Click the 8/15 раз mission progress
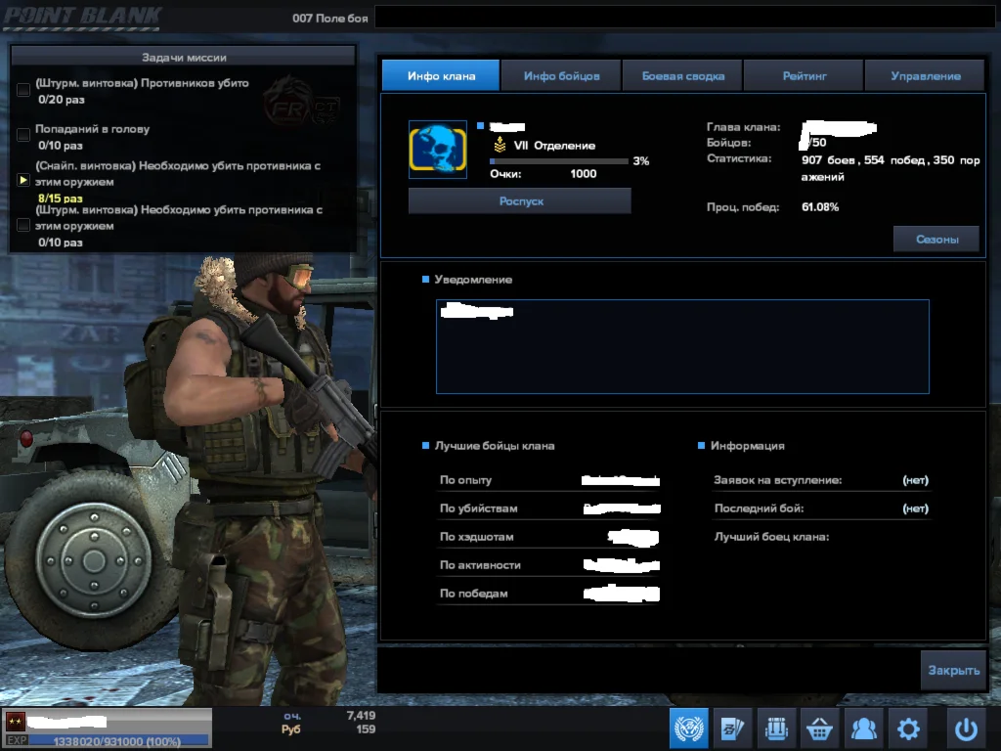The width and height of the screenshot is (1001, 751). [x=60, y=199]
